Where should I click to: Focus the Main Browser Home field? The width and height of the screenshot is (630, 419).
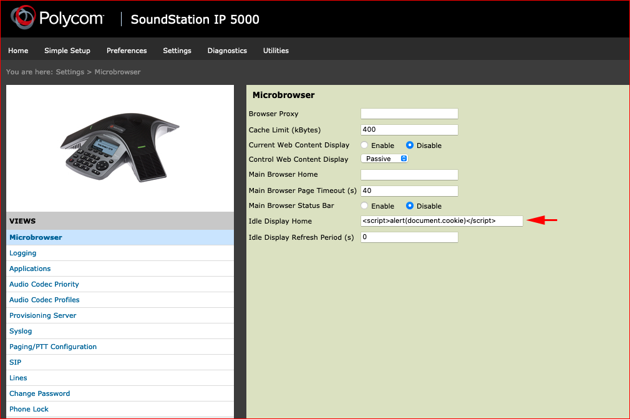(409, 174)
